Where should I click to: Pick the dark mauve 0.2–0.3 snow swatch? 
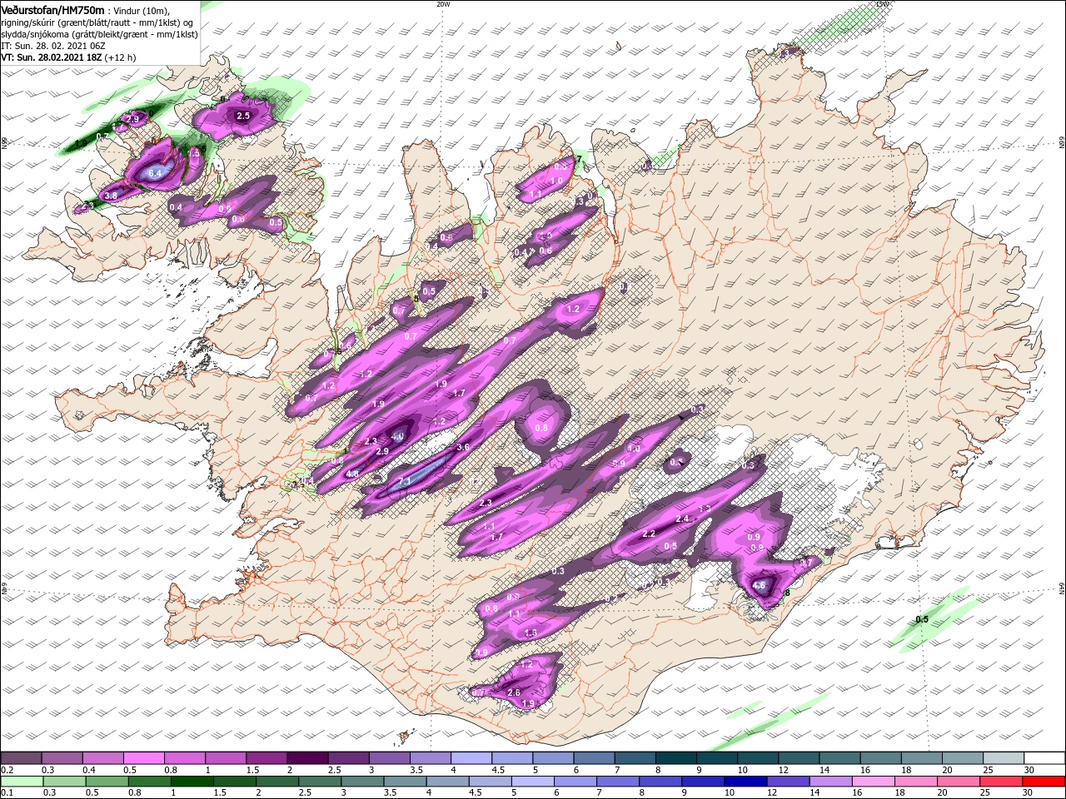coord(22,758)
